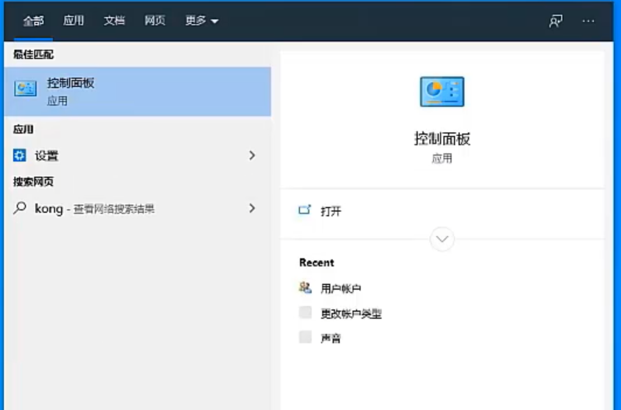Switch to the 应用 tab
Screen dimensions: 621x410
[x=74, y=21]
